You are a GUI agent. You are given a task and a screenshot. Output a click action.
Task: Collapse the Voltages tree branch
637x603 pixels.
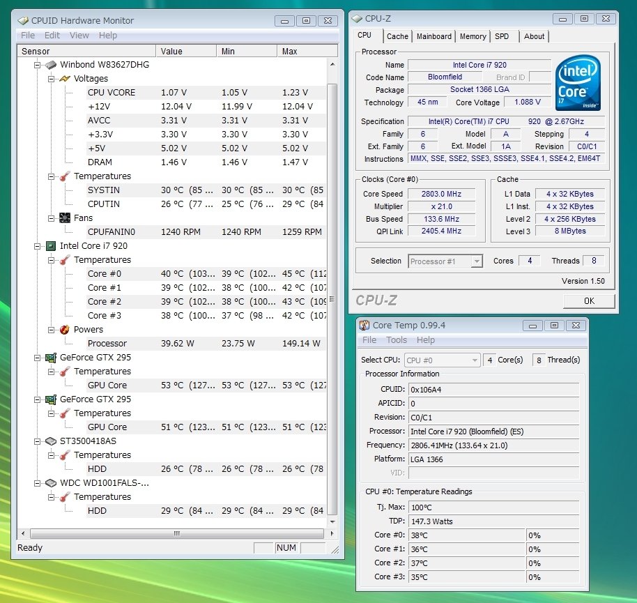coord(52,79)
